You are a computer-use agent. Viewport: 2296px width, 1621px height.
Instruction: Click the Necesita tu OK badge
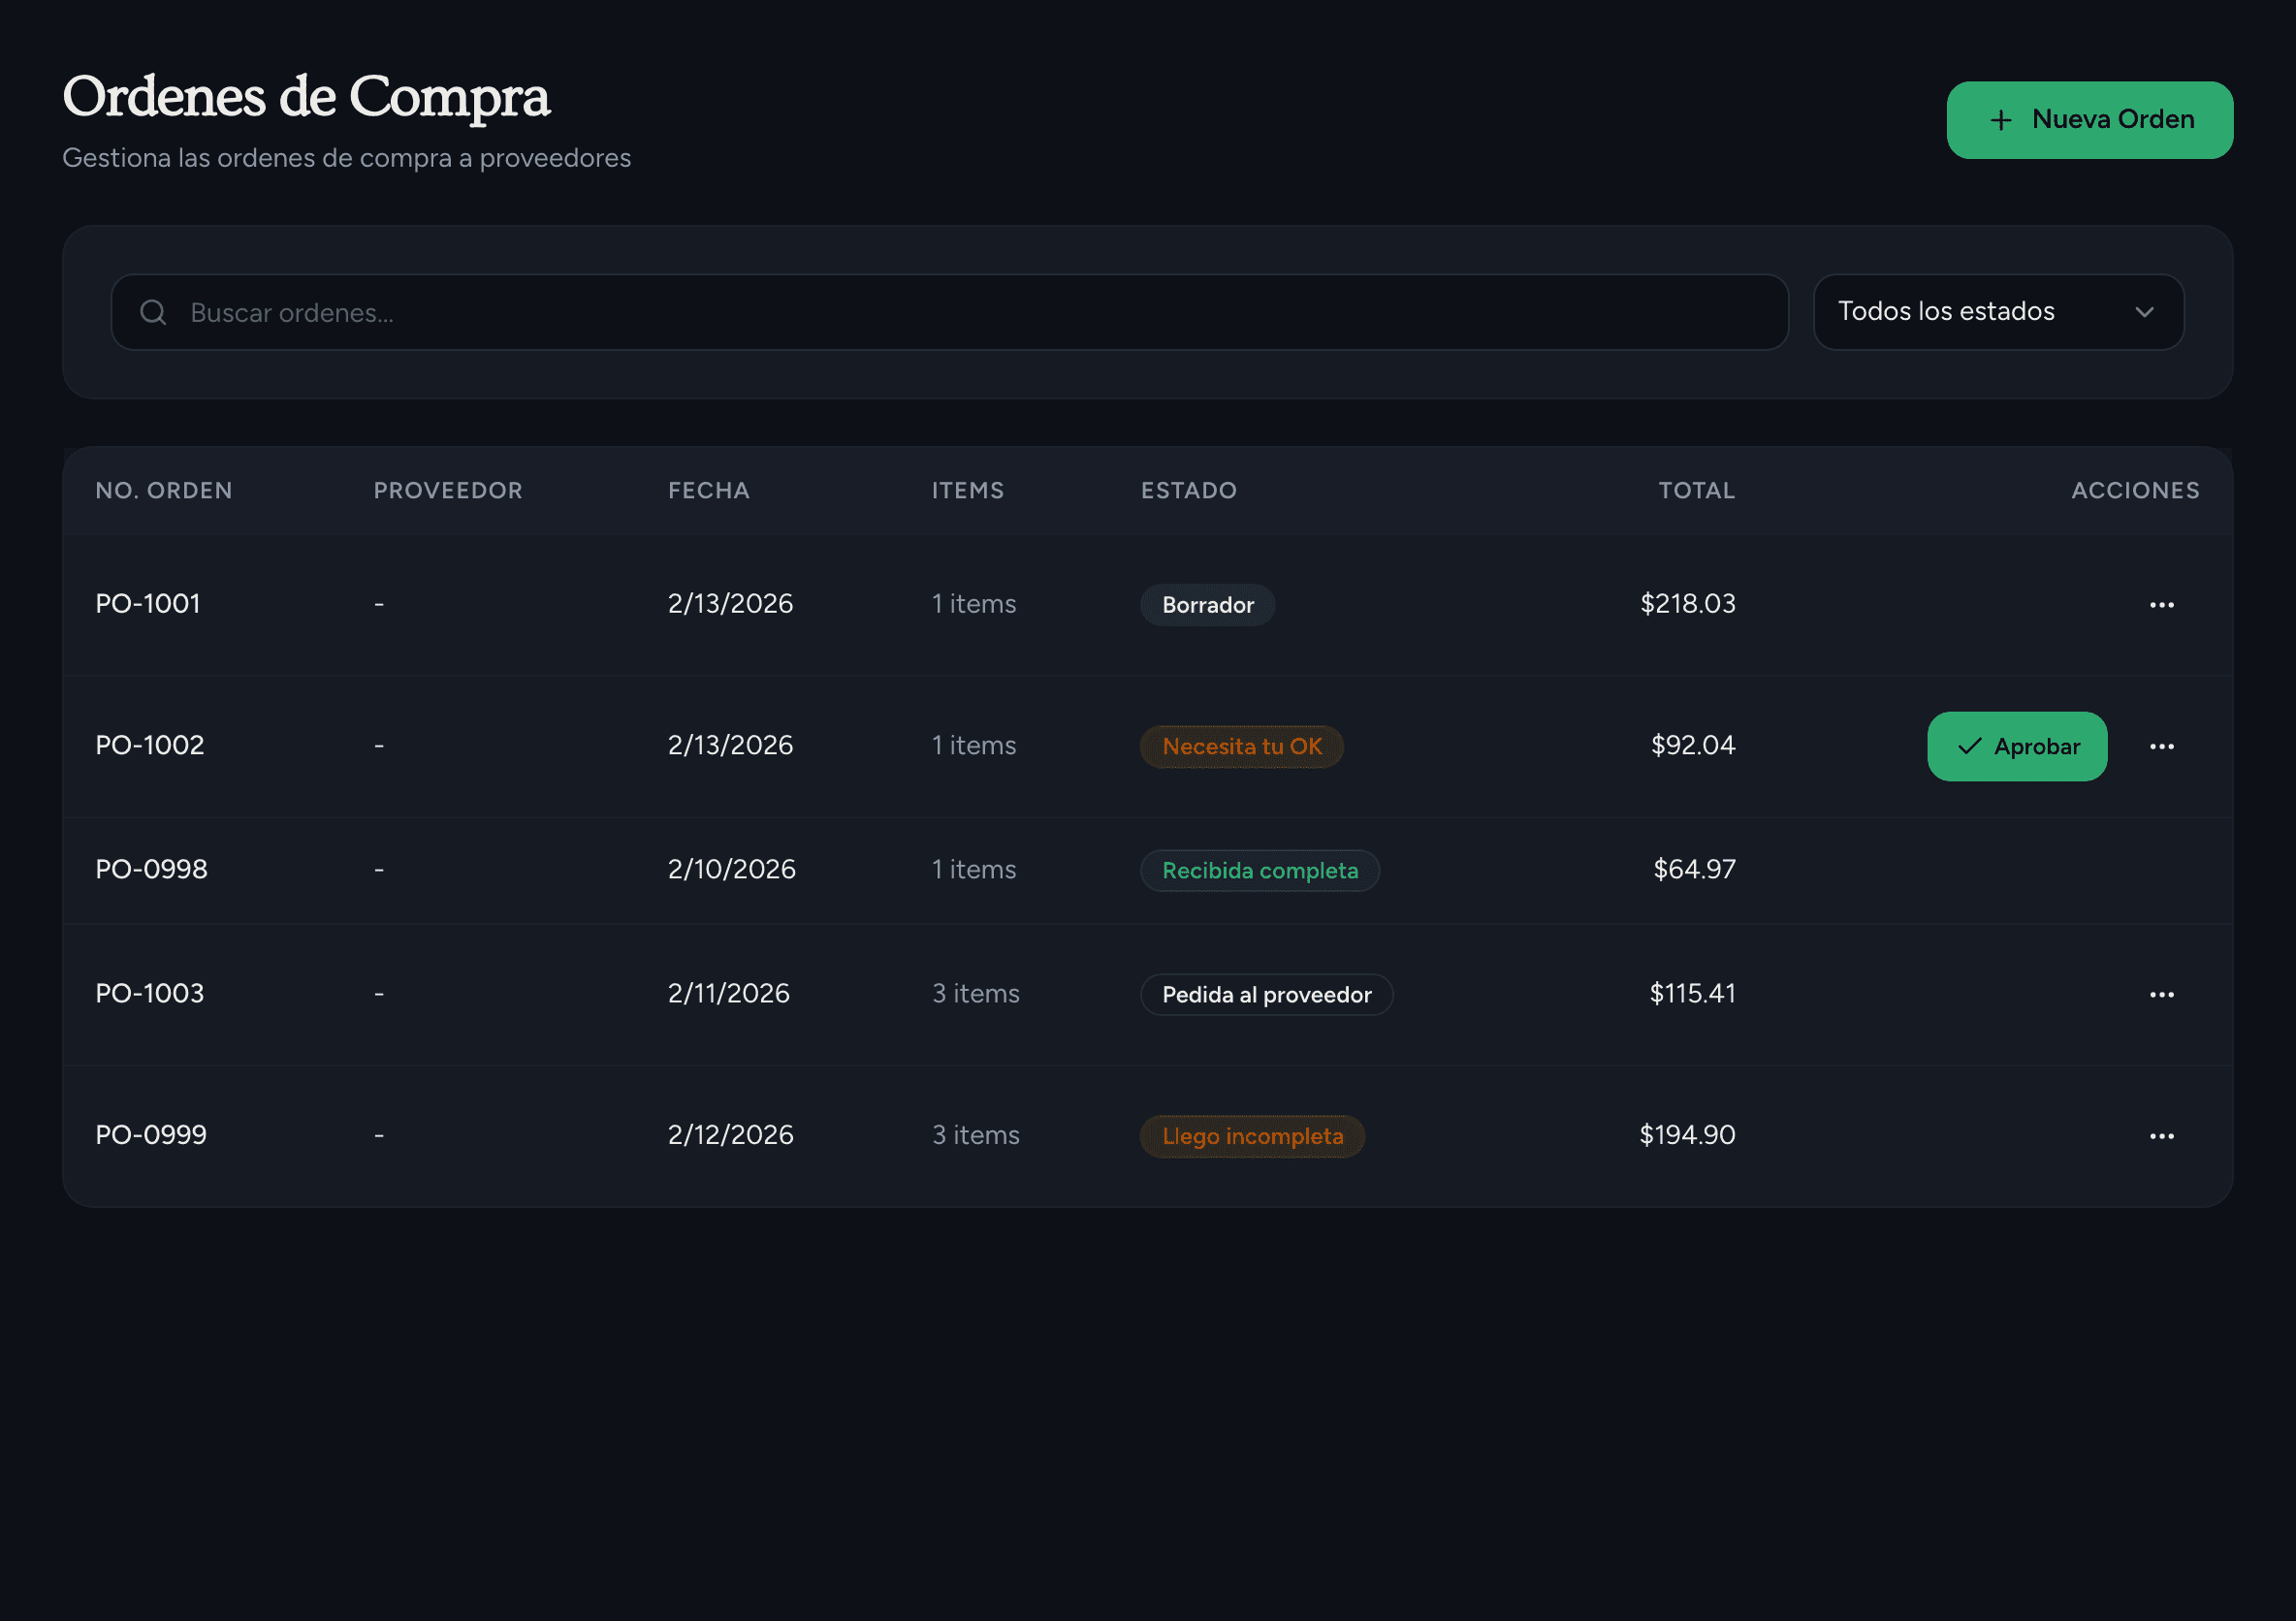tap(1241, 747)
